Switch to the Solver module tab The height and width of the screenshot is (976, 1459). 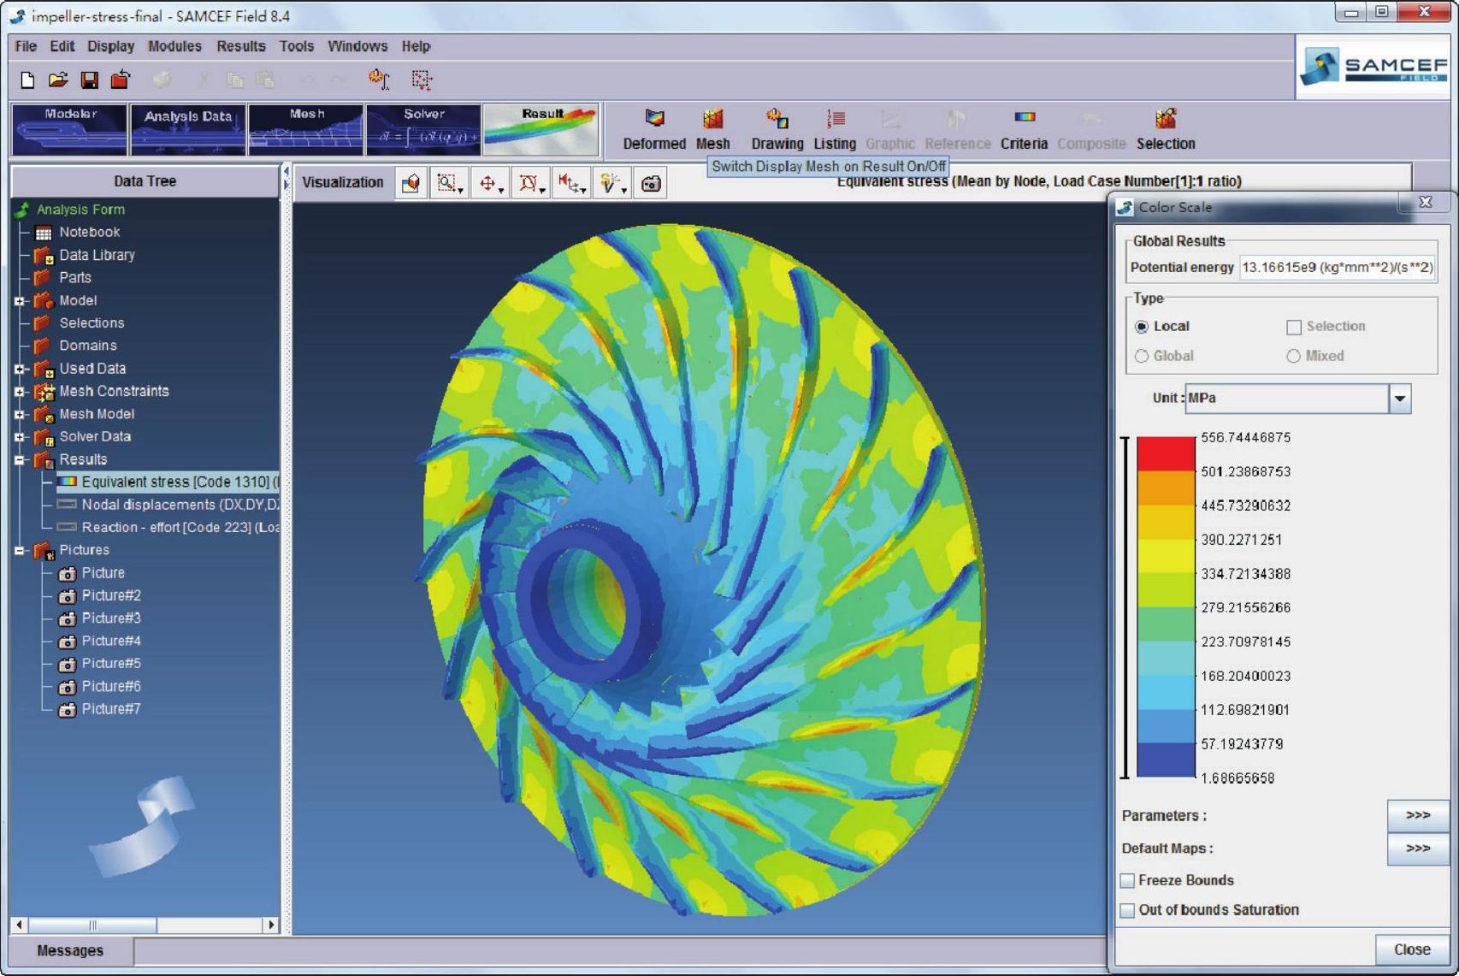[x=423, y=129]
